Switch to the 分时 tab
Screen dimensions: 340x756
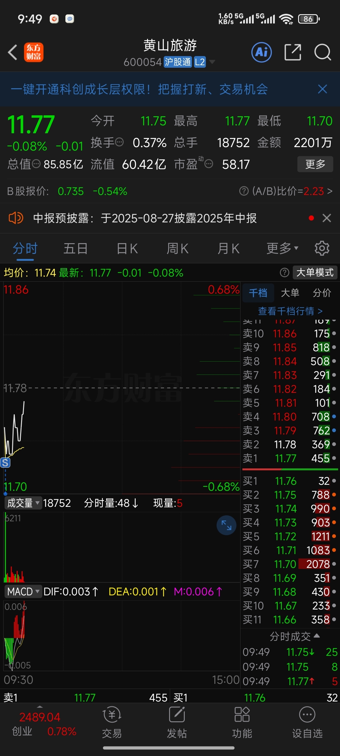[25, 249]
